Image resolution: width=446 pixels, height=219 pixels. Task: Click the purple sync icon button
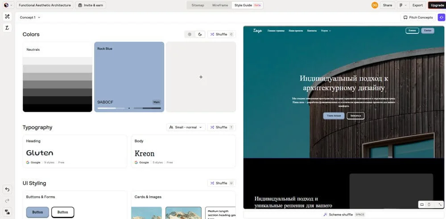[x=442, y=17]
